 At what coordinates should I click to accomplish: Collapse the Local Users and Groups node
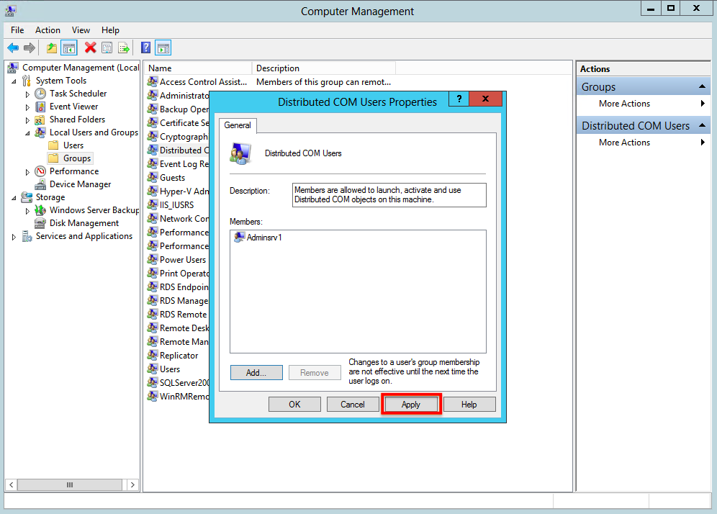(27, 133)
